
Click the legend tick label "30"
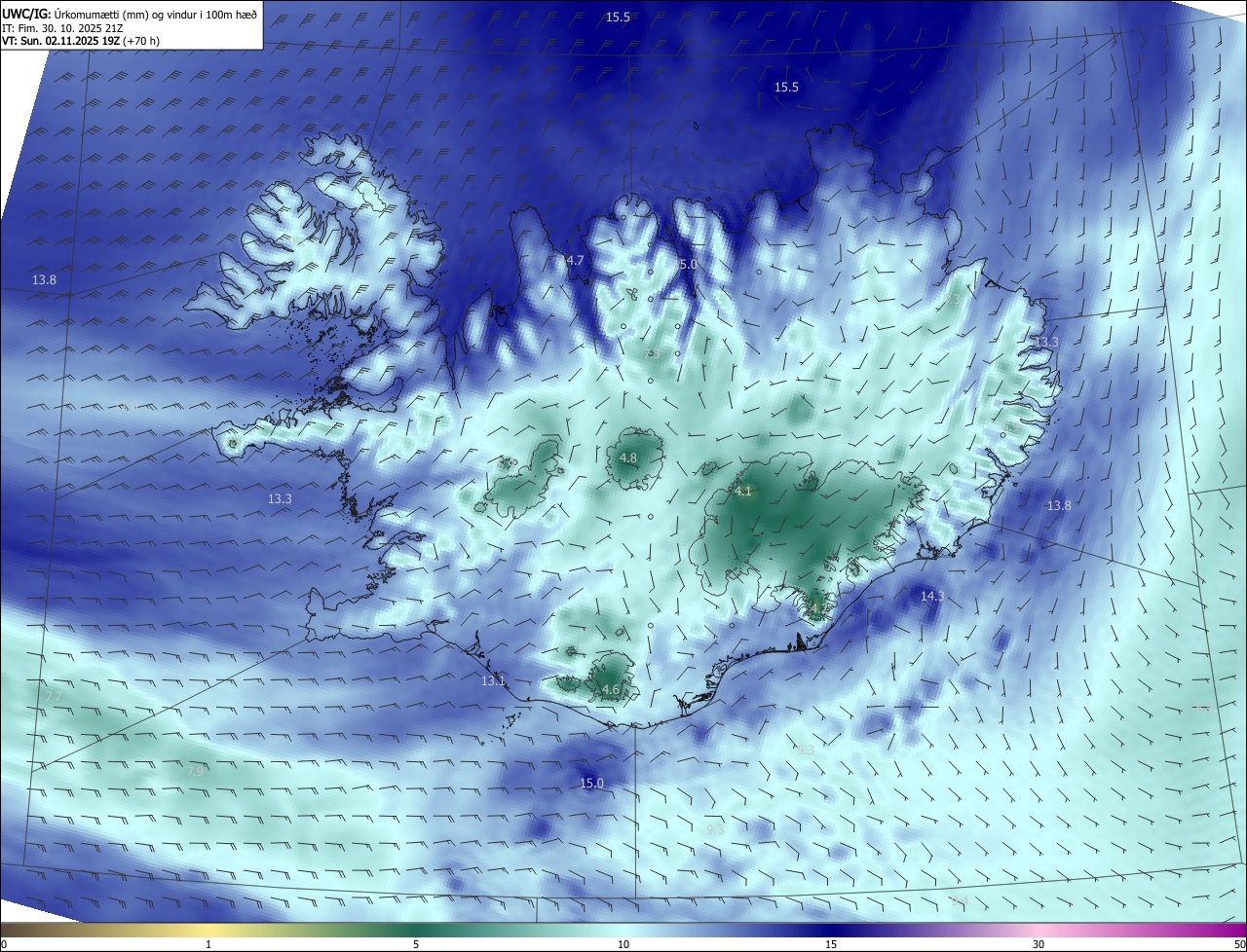coord(1039,944)
